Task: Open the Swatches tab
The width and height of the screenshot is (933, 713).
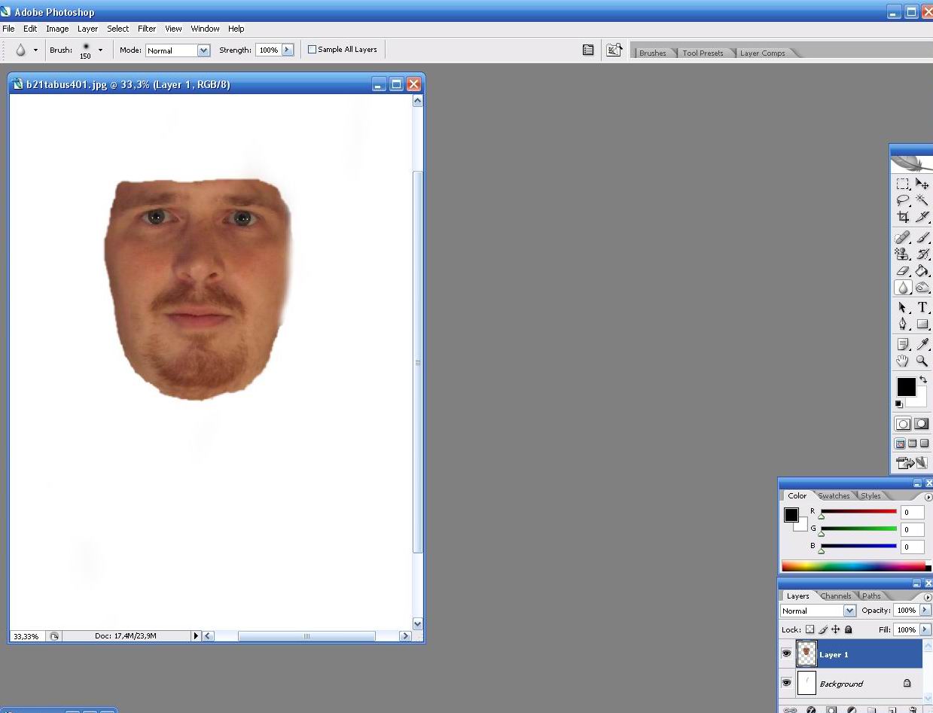Action: [x=834, y=495]
